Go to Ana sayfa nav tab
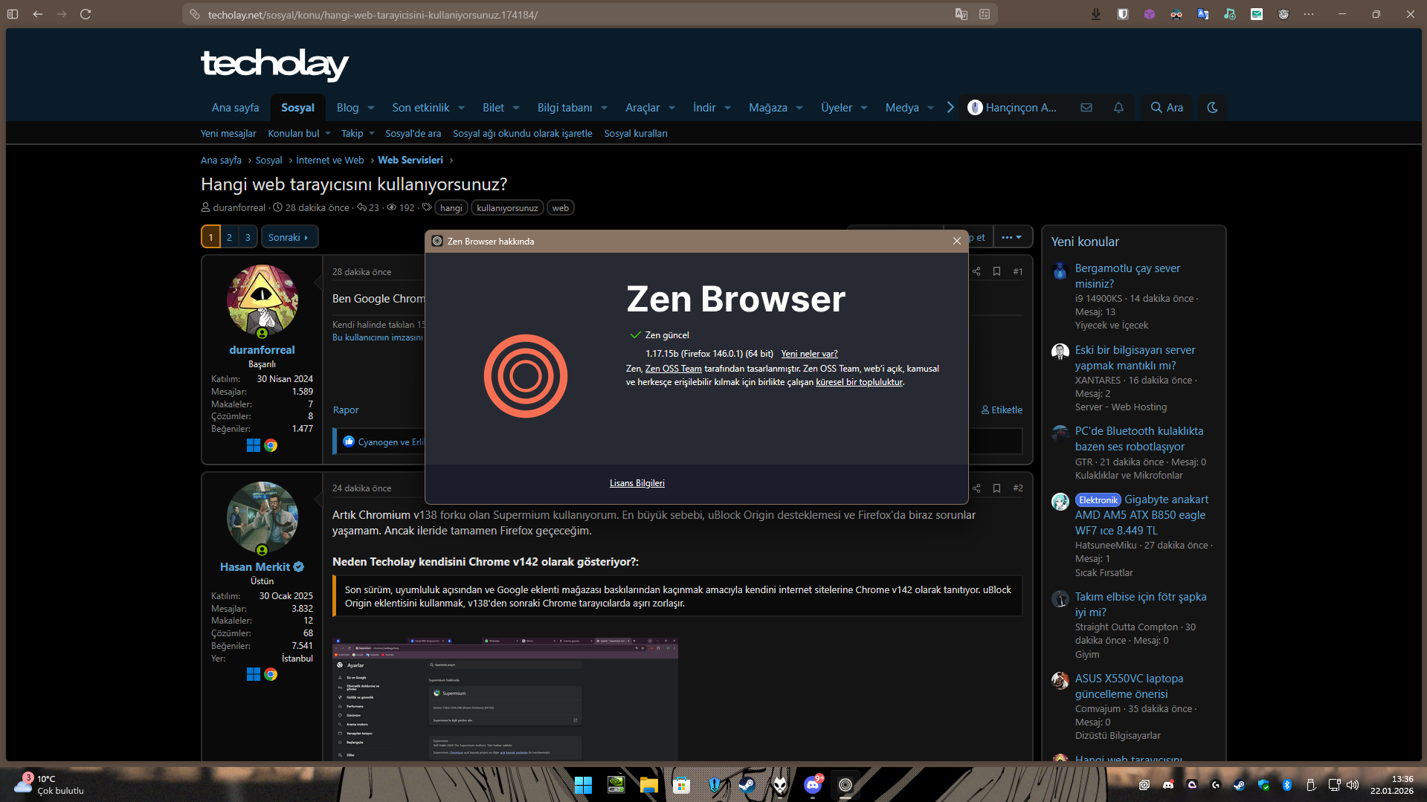Image resolution: width=1427 pixels, height=802 pixels. pos(235,108)
